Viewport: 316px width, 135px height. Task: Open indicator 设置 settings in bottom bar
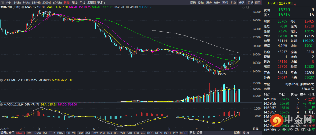(x=200, y=133)
